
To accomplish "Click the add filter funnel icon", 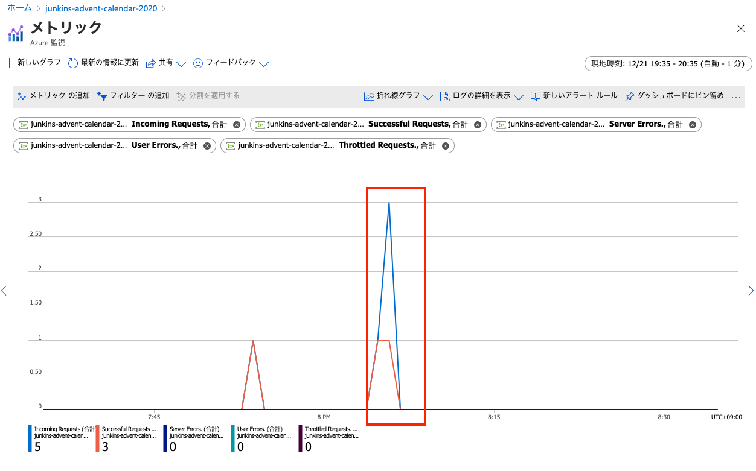I will pyautogui.click(x=102, y=96).
